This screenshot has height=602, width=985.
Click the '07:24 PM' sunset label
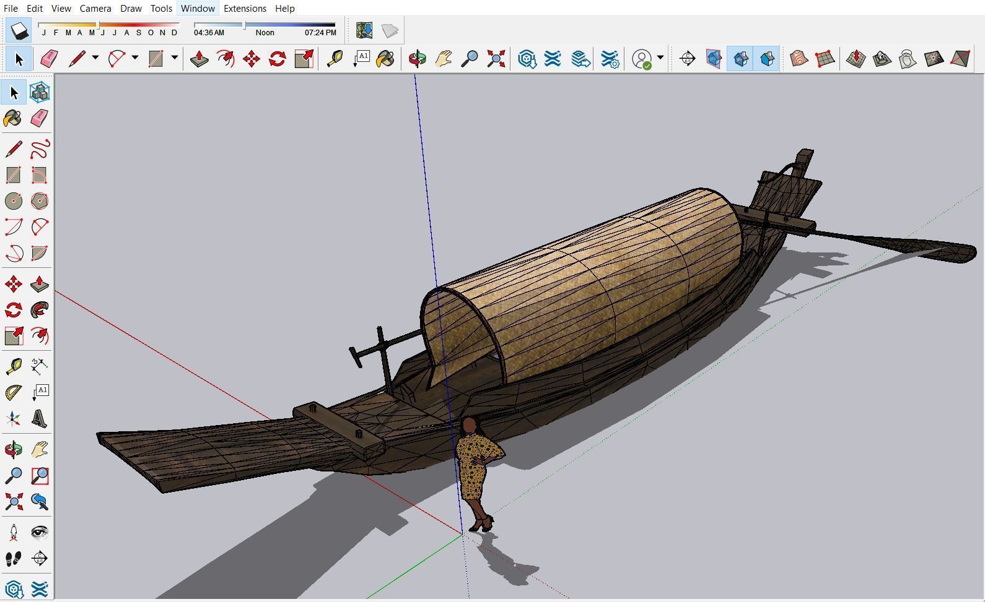pos(320,33)
